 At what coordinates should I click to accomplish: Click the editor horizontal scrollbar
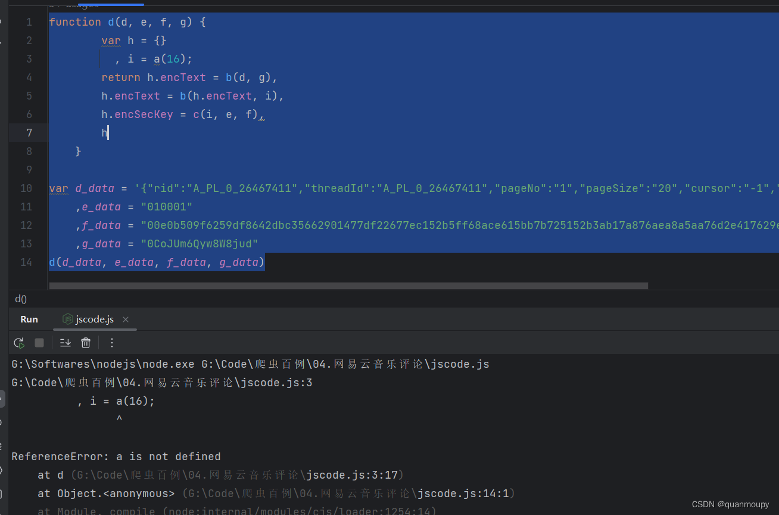pos(348,286)
